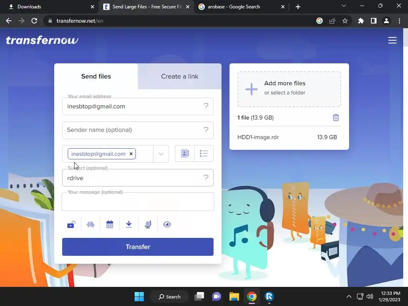Click the address bar URL
Viewport: 408px width, 306px height.
pyautogui.click(x=80, y=21)
